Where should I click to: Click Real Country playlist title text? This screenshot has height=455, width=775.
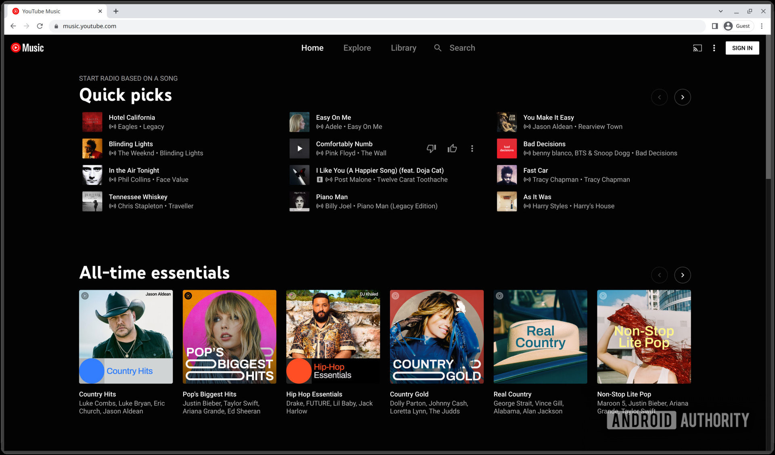point(512,394)
